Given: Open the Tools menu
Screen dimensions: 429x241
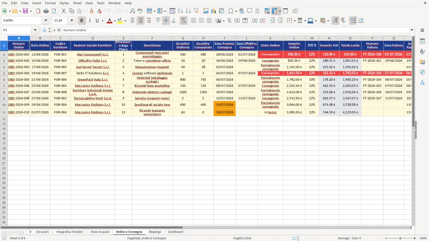Looking at the screenshot, I should (100, 3).
